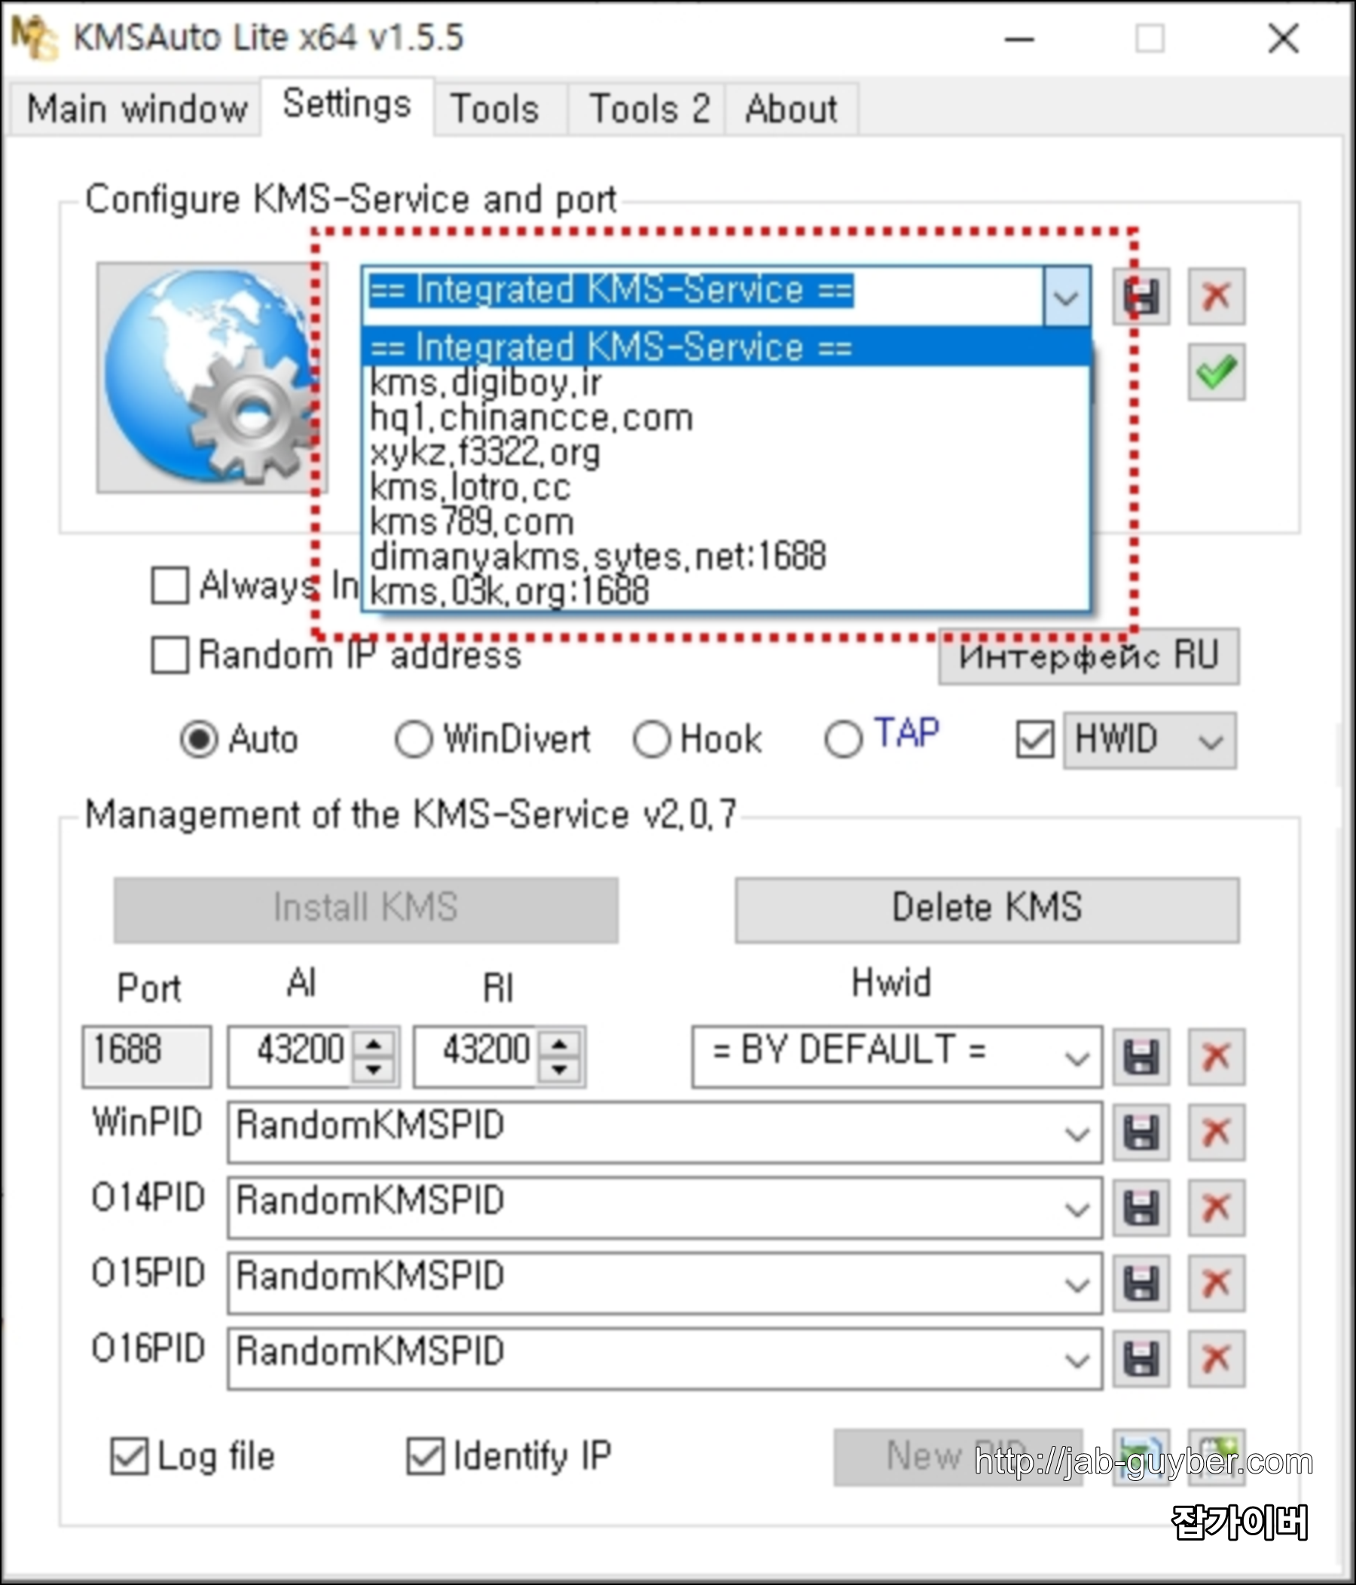Minimize the KMSAuto Lite window
Viewport: 1356px width, 1585px height.
tap(1019, 38)
